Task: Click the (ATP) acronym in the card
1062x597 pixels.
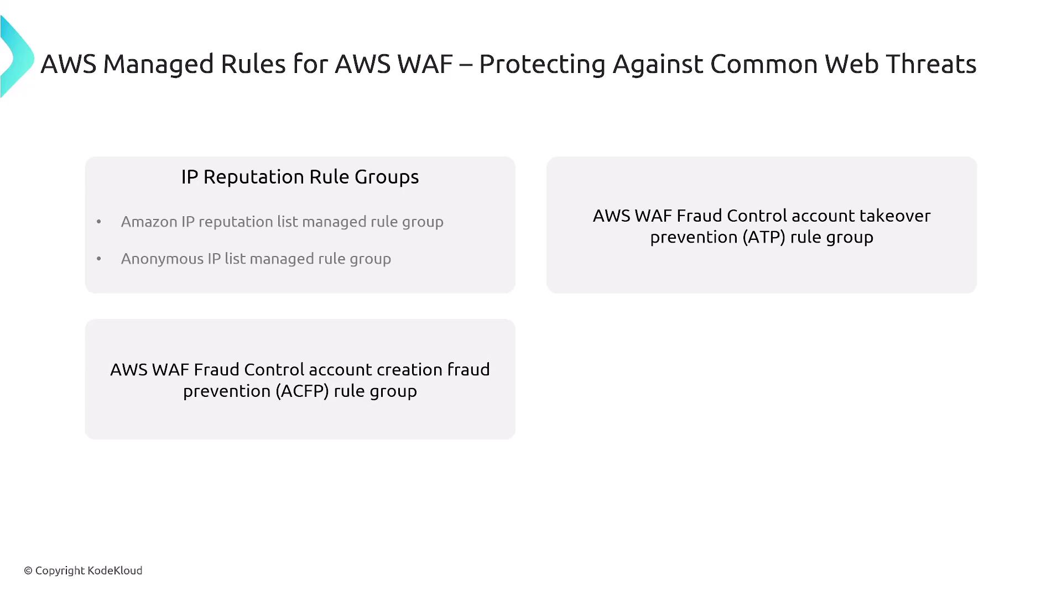Action: (x=763, y=237)
